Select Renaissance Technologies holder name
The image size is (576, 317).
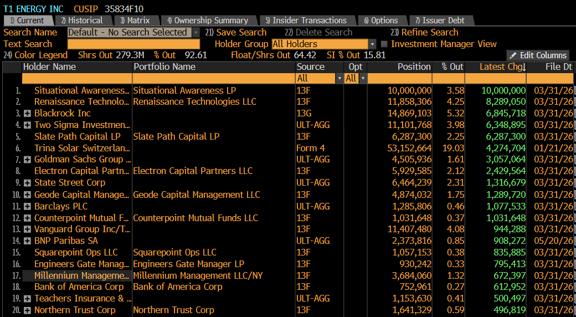click(x=81, y=102)
